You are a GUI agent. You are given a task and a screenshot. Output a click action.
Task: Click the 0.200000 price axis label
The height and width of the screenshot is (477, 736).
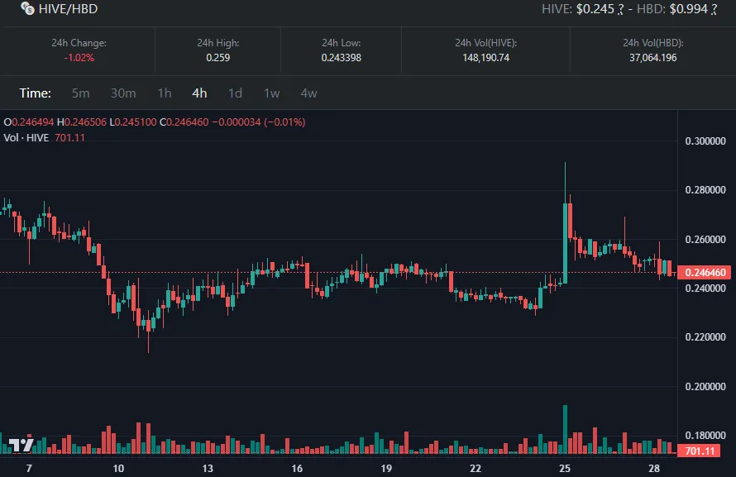pos(705,387)
